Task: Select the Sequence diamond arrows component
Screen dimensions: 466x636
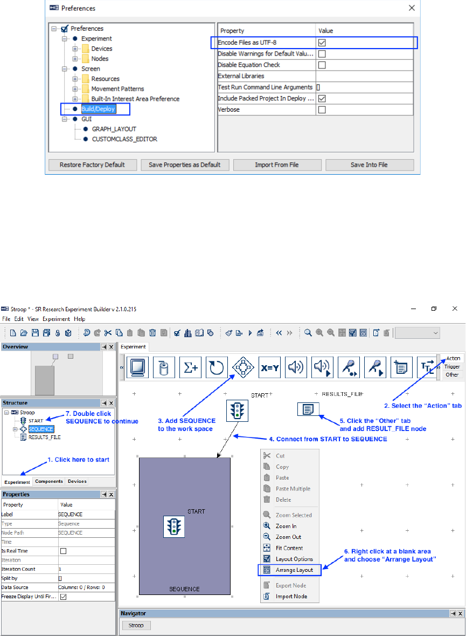Action: click(x=243, y=367)
